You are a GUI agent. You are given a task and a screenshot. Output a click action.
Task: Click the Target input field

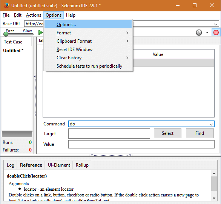pos(109,133)
